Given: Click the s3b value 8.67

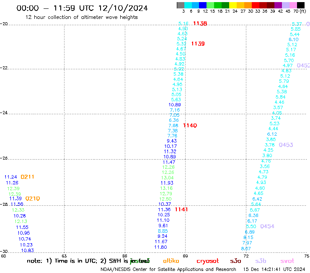Looking at the screenshot, I should [x=246, y=248].
